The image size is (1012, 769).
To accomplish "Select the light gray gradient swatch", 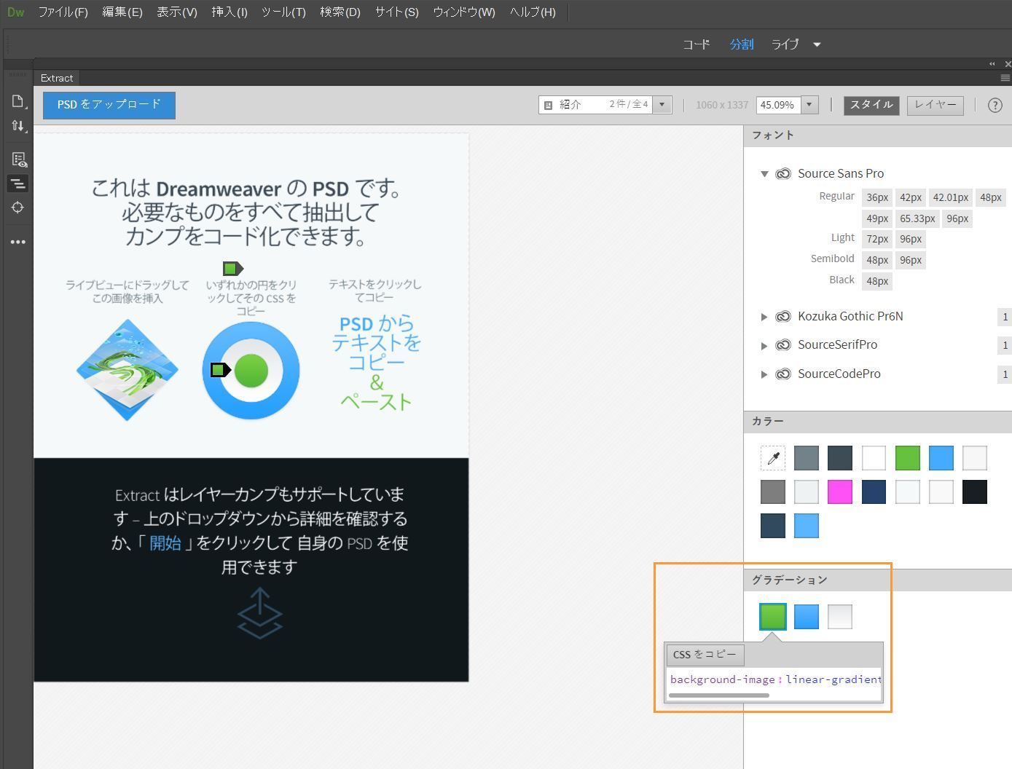I will [x=840, y=617].
